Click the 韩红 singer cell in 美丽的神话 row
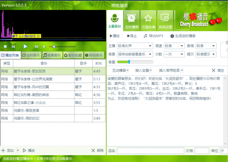228x162 pixels. [x=84, y=95]
